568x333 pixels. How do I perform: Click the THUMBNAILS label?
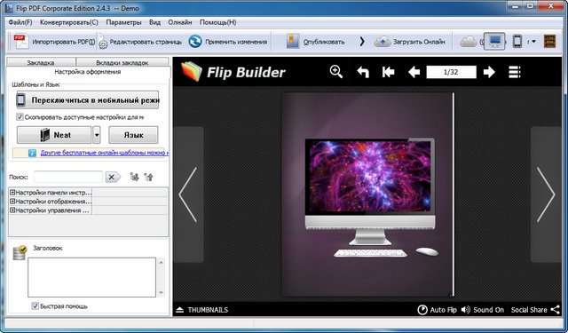(x=208, y=310)
